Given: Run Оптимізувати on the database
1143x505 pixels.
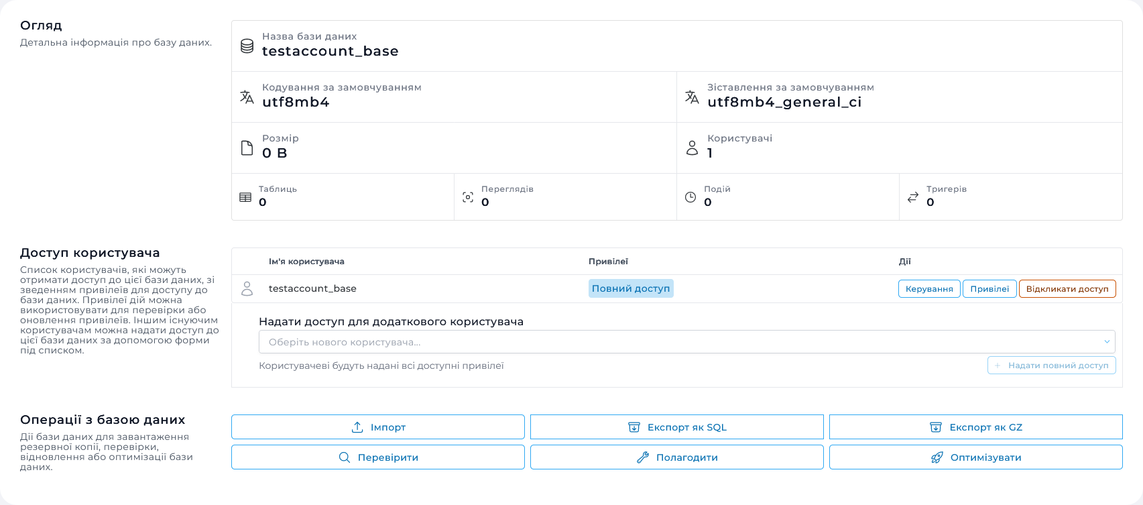Looking at the screenshot, I should point(976,457).
